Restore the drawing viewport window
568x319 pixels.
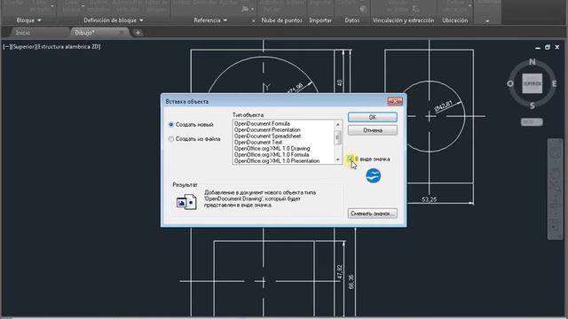(548, 47)
